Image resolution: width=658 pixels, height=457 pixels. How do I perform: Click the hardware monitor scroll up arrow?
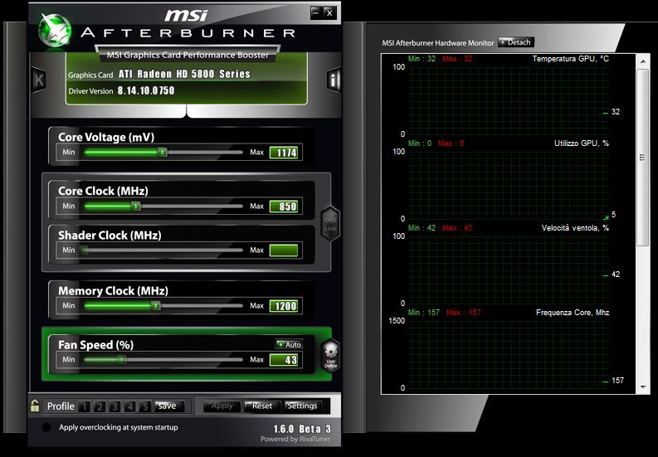tap(643, 61)
